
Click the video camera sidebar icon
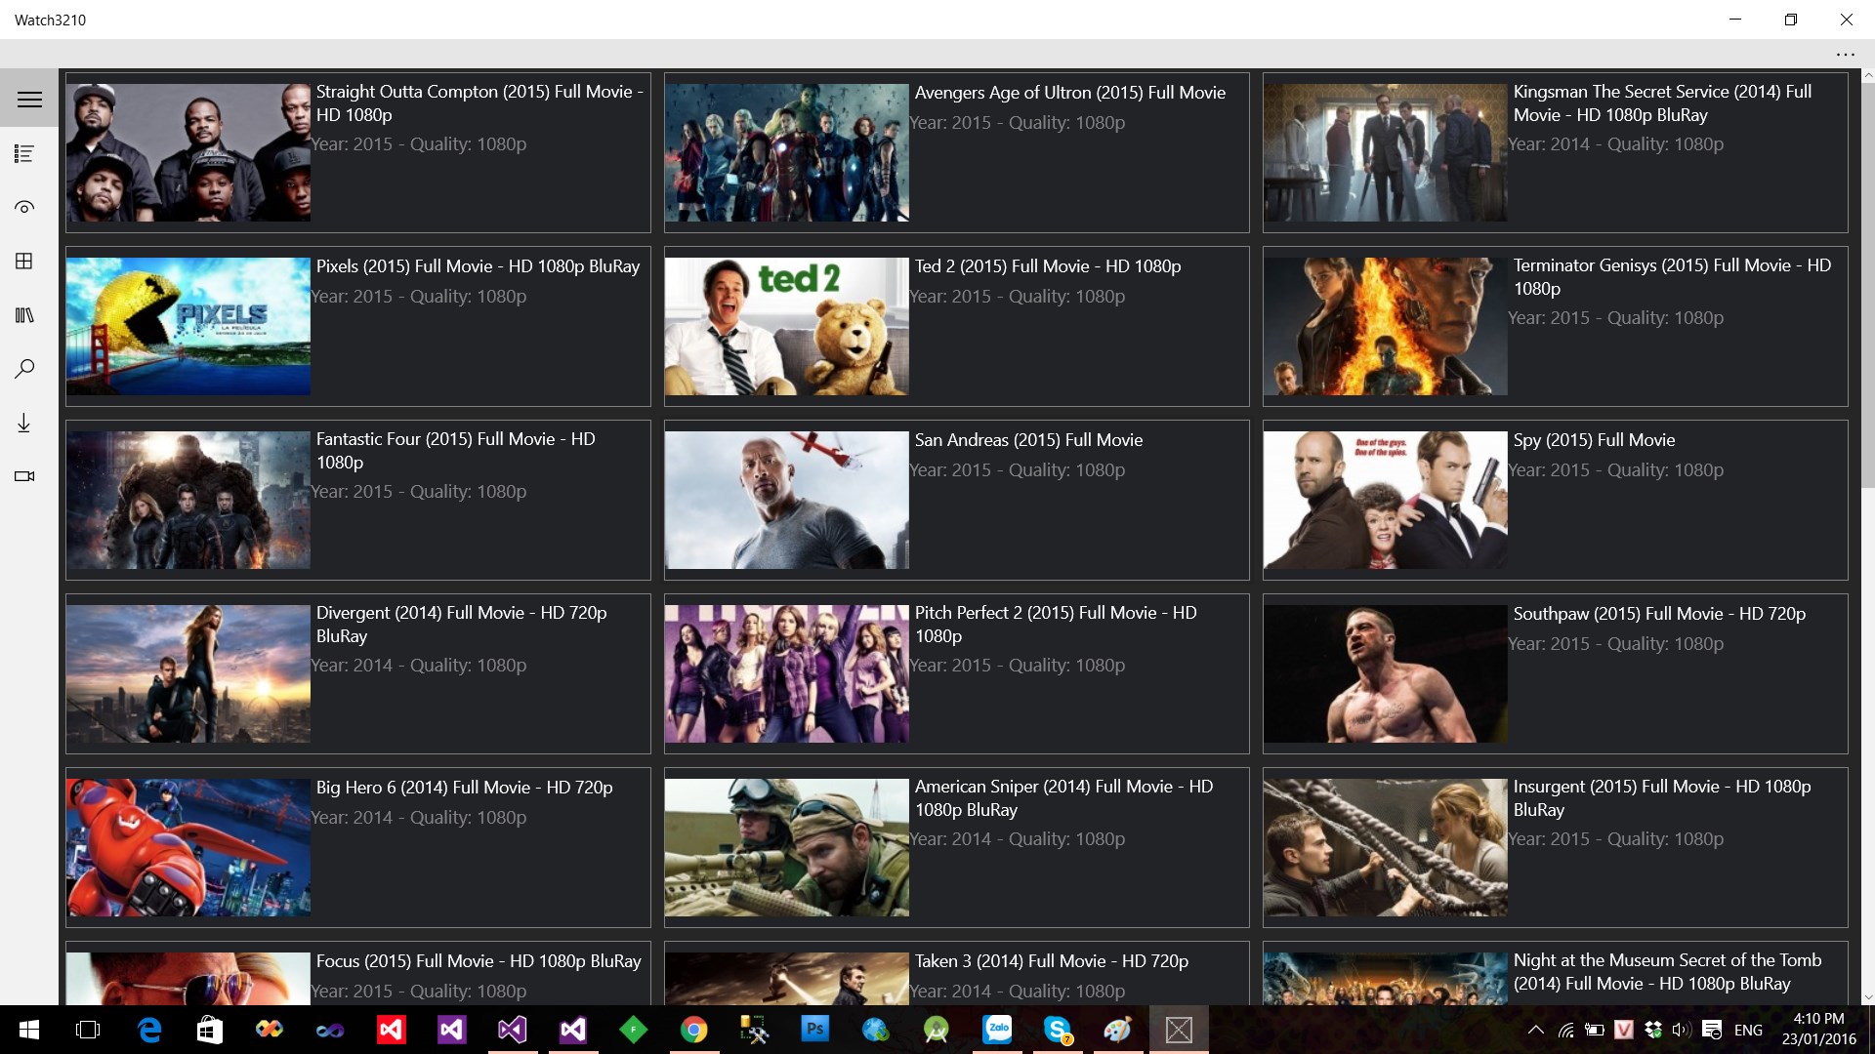24,476
